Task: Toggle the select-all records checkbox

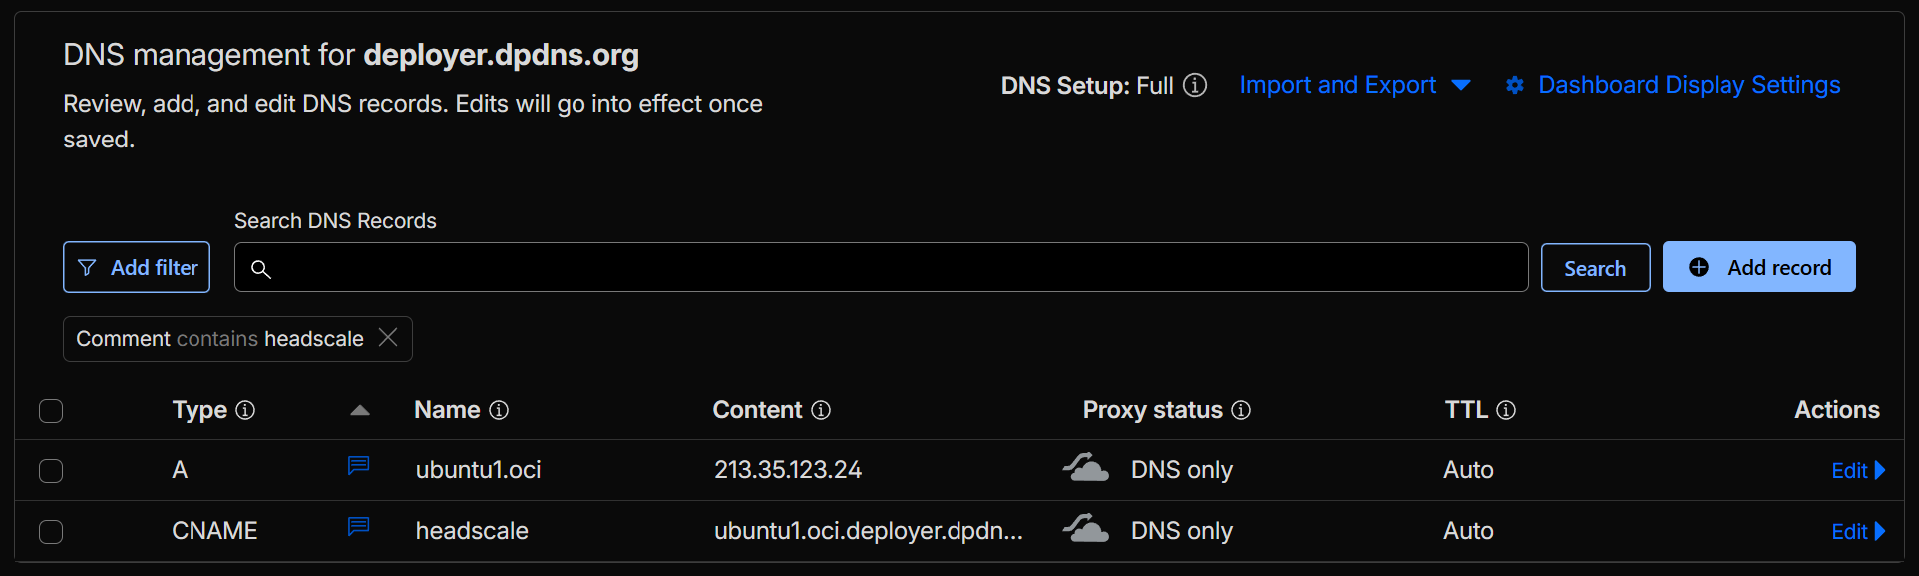Action: [x=51, y=411]
